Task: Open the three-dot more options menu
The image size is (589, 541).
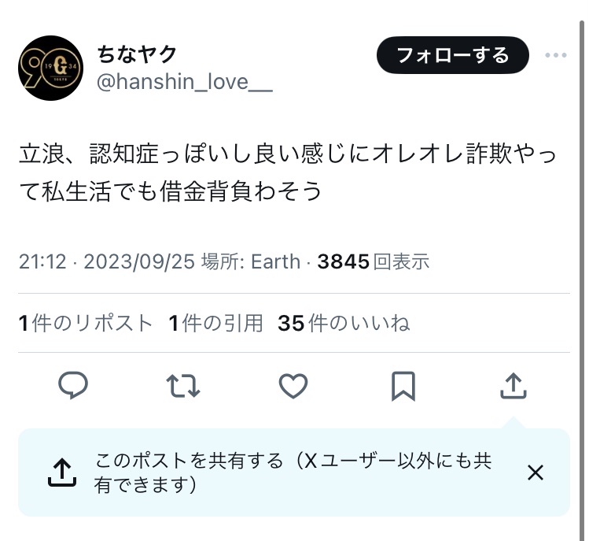Action: 556,55
